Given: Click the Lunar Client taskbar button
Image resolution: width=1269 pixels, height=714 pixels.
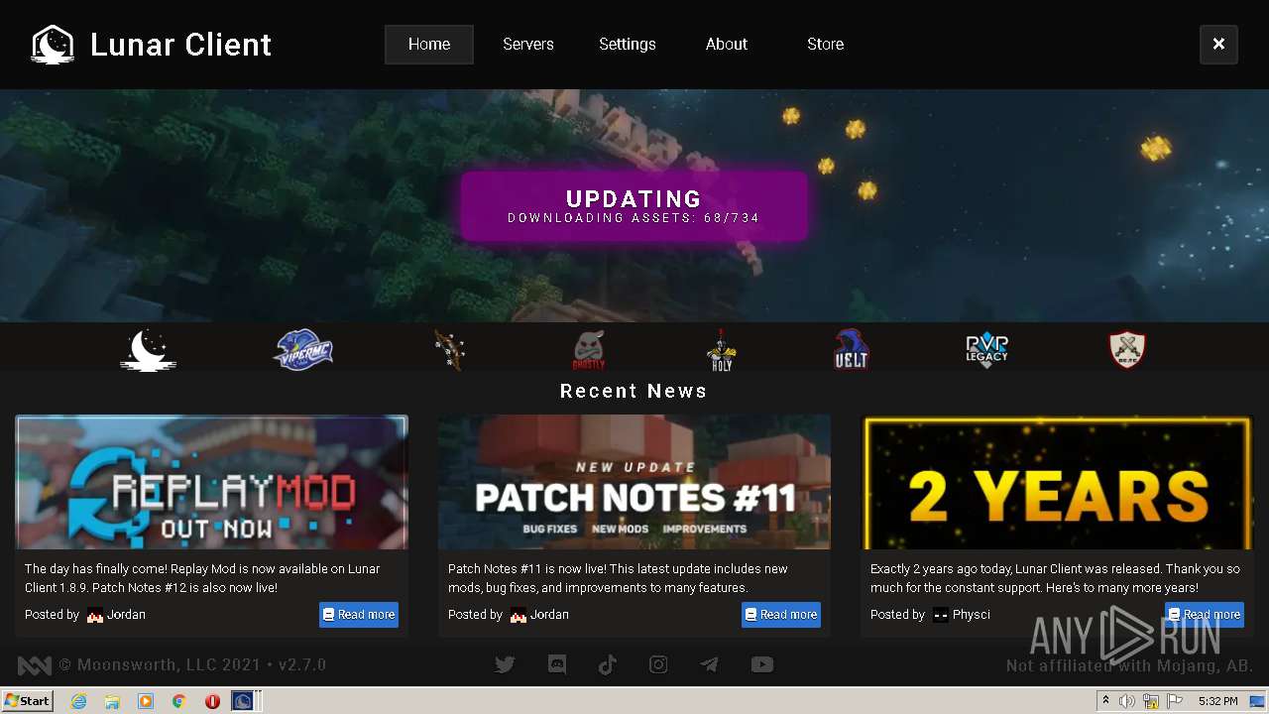Looking at the screenshot, I should pyautogui.click(x=244, y=701).
